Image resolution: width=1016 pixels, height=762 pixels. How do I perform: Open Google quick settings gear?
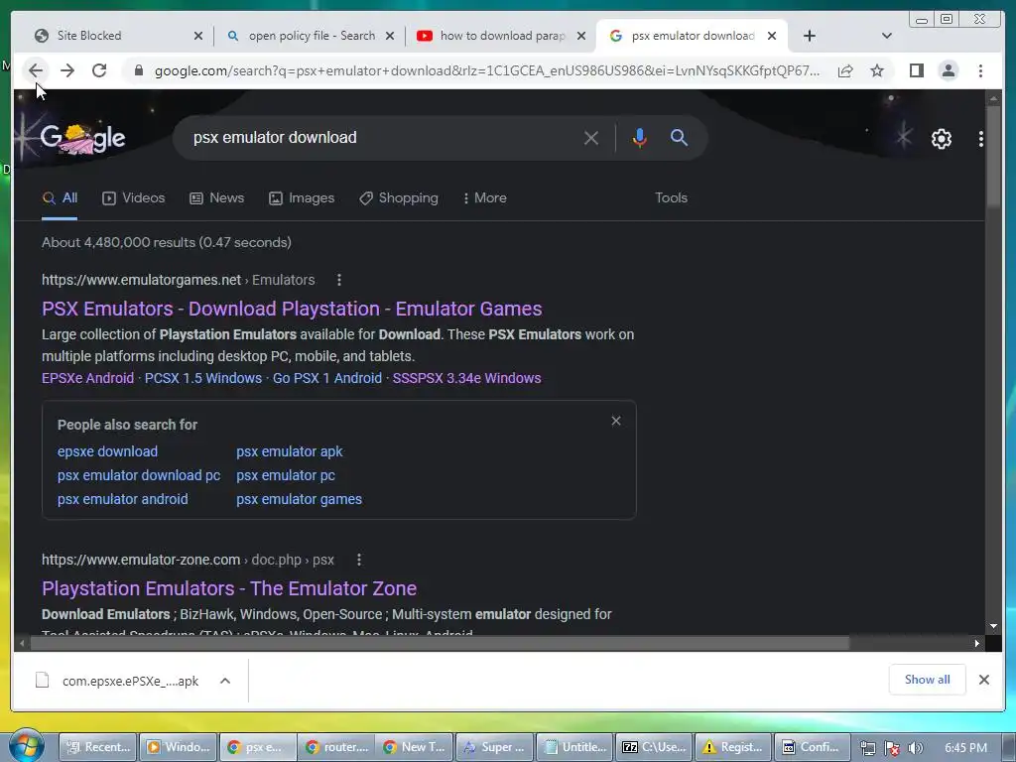[941, 139]
